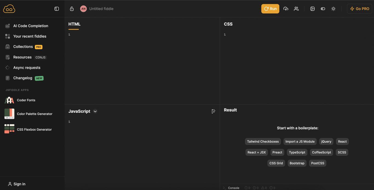Screen dimensions: 374x190
Task: Open AI Code Completion in the sidebar
Action: [30, 26]
